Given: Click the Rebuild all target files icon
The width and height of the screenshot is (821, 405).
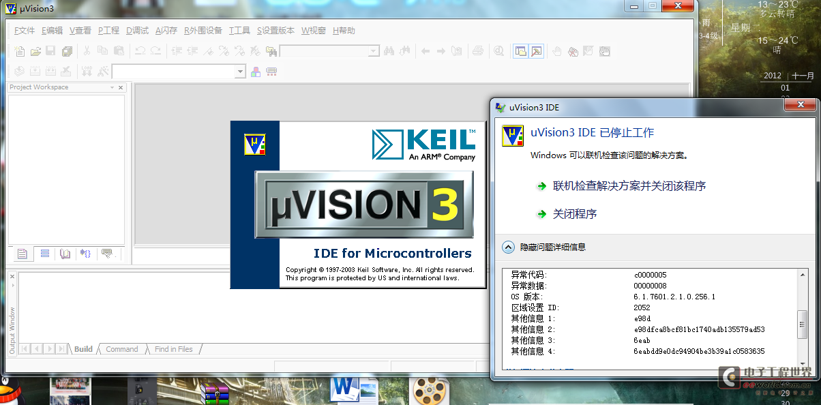Looking at the screenshot, I should click(x=50, y=71).
